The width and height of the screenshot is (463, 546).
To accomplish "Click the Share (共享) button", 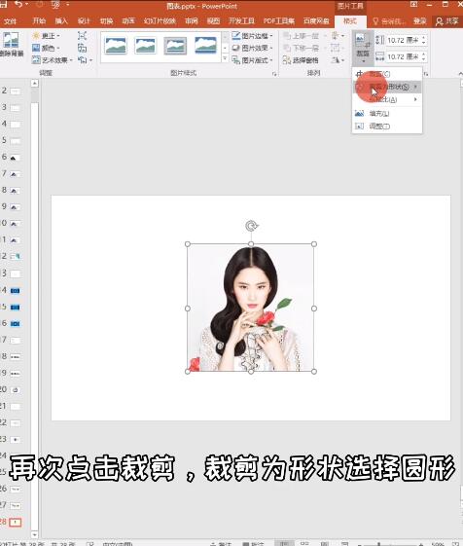I will click(447, 21).
